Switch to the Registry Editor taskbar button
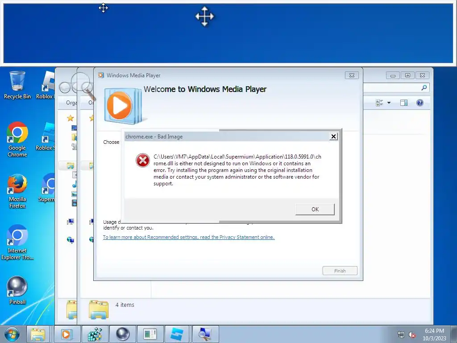Screen dimensions: 457x343 (x=95, y=334)
